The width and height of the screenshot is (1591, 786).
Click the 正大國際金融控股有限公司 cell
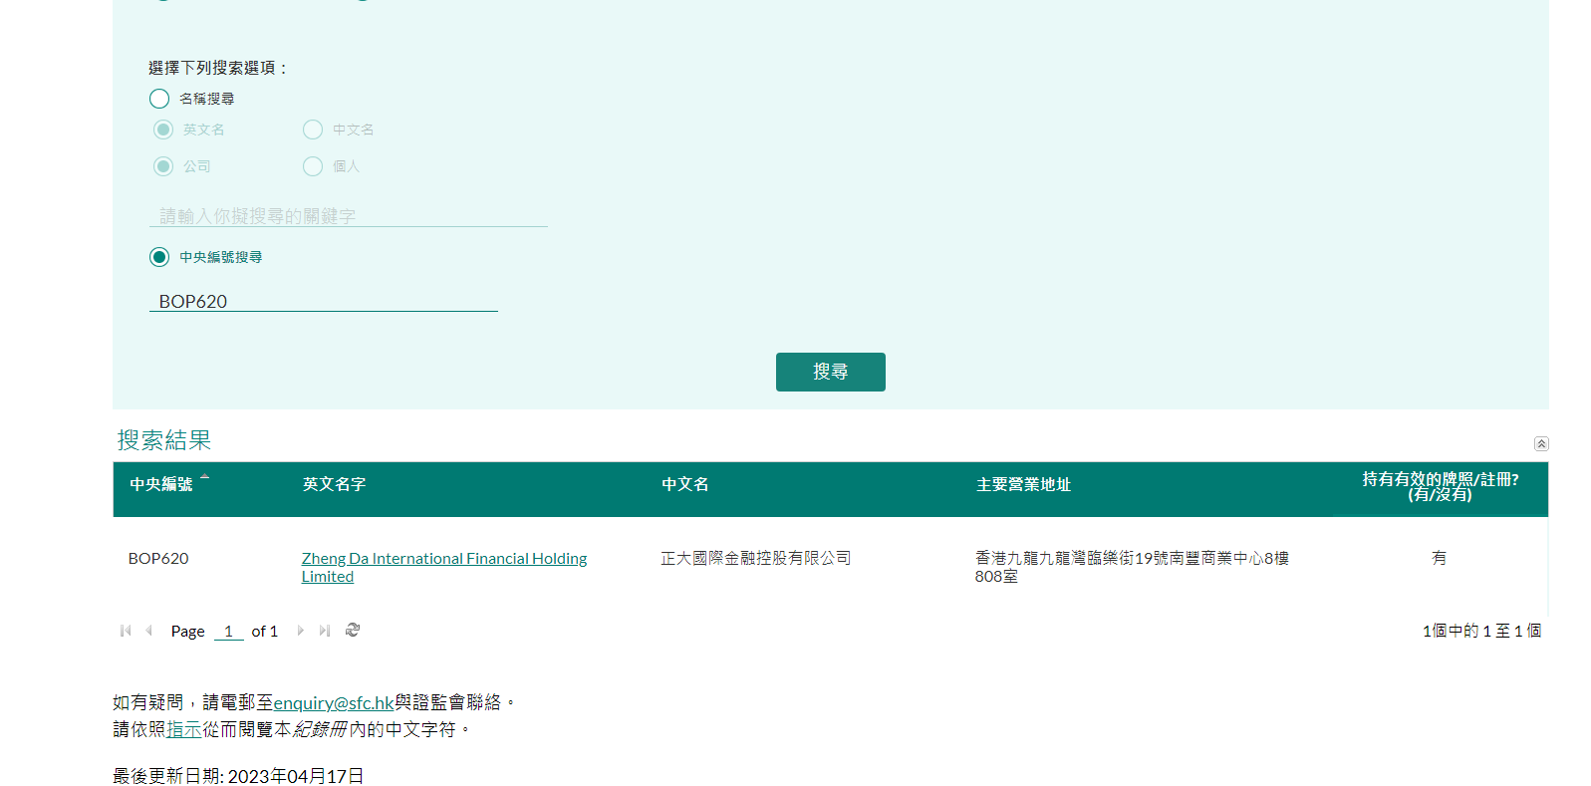(x=756, y=558)
